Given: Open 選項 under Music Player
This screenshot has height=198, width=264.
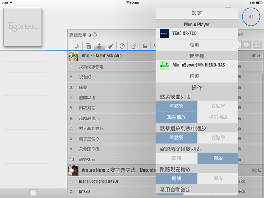Looking at the screenshot, I should pos(197,45).
